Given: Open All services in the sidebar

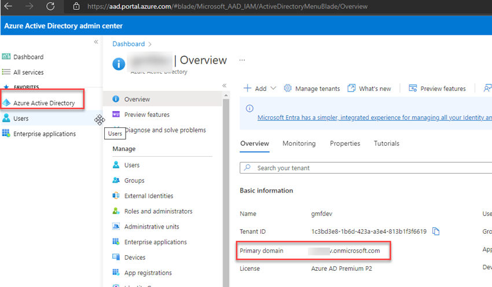Looking at the screenshot, I should pyautogui.click(x=28, y=72).
